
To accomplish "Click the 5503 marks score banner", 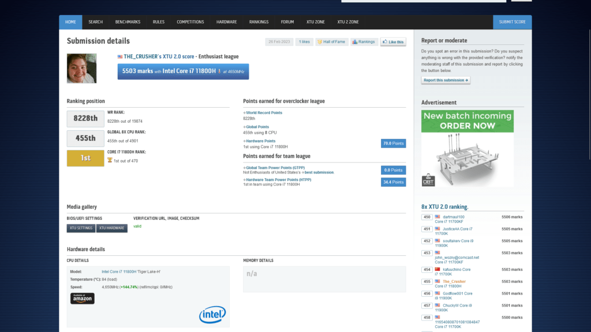I will click(183, 71).
